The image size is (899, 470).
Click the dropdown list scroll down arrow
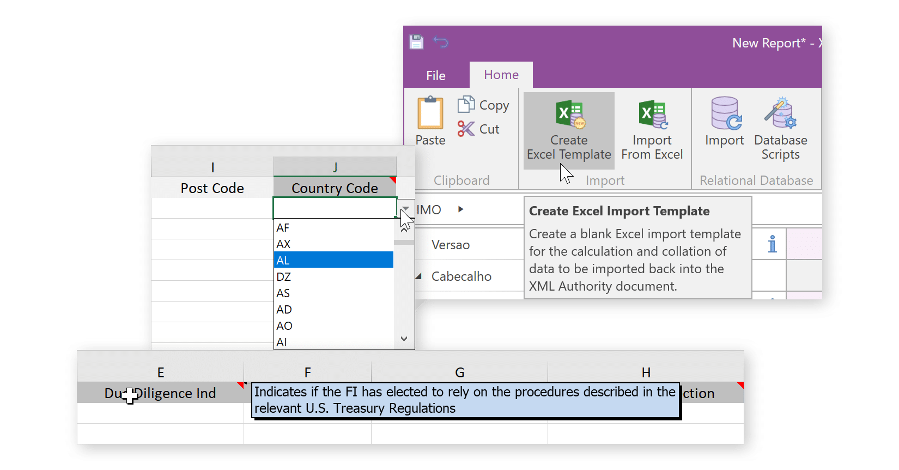[x=404, y=339]
